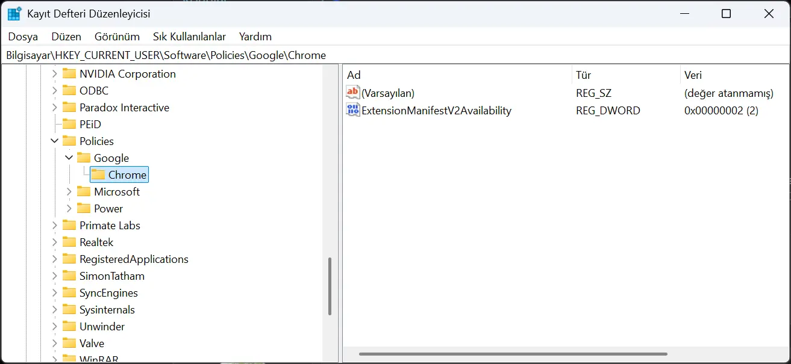Click the REG_SZ type cell

click(593, 93)
